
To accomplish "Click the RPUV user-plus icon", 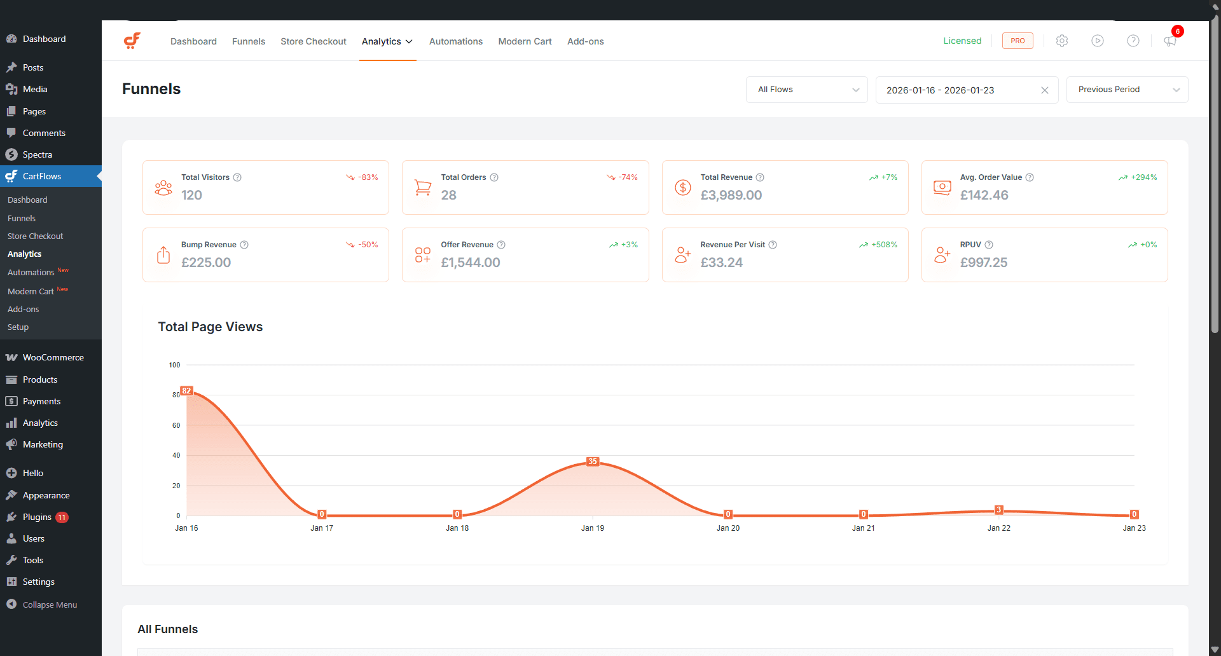I will tap(942, 255).
